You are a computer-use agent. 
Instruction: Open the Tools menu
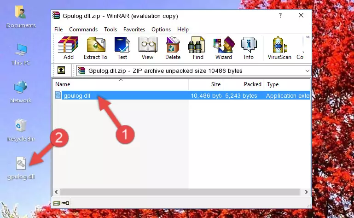click(x=110, y=29)
